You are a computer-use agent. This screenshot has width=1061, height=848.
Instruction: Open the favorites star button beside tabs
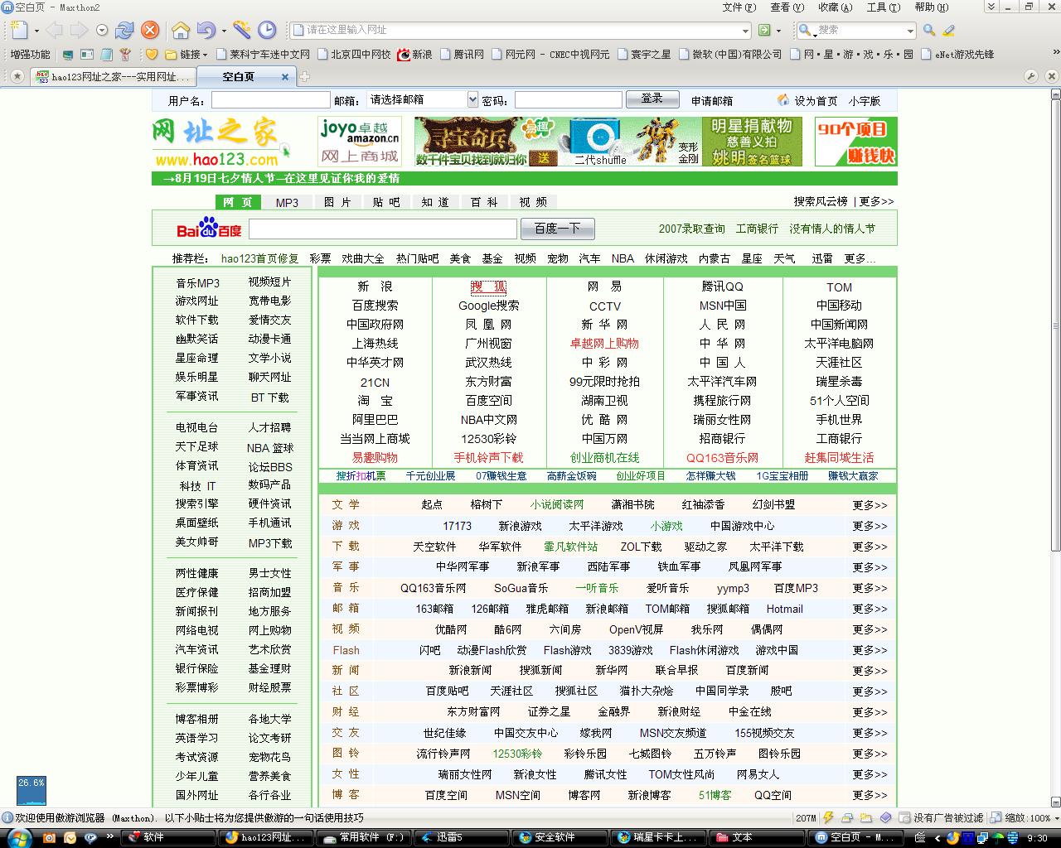[16, 76]
